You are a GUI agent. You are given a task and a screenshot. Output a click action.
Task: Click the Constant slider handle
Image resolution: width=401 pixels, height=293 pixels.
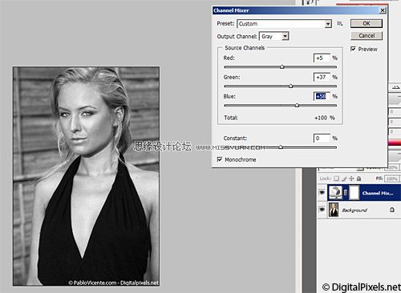281,146
